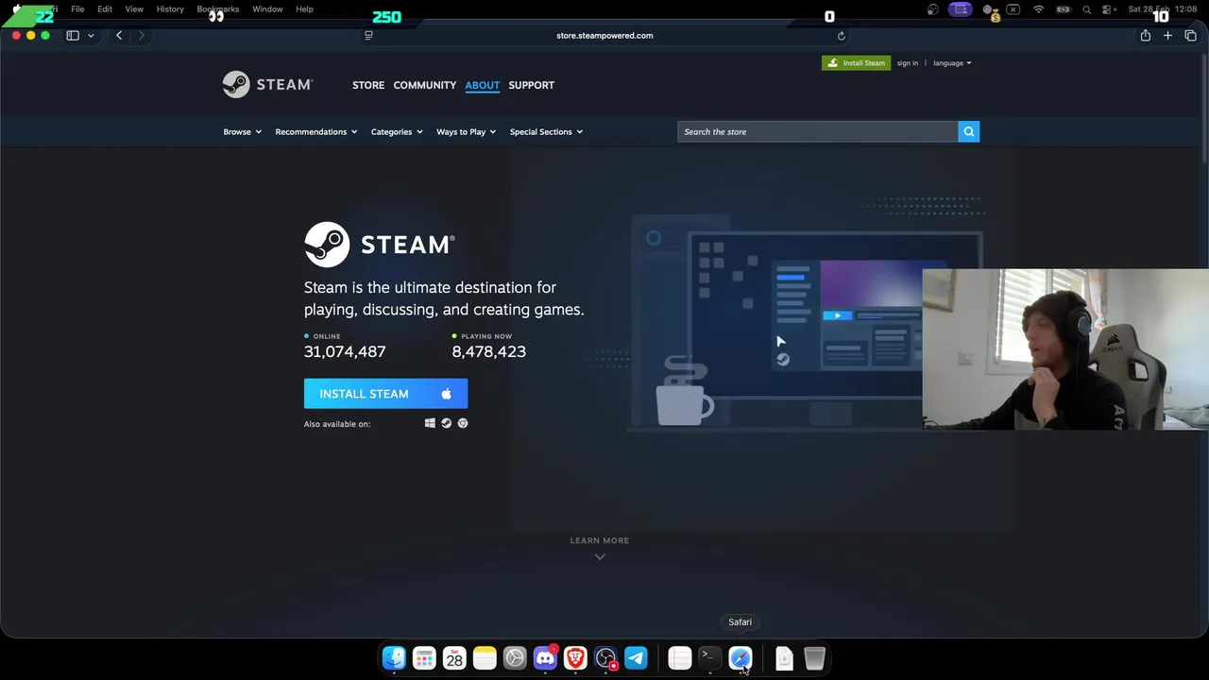Click the Safari icon in the Dock
The image size is (1209, 680).
tap(740, 658)
